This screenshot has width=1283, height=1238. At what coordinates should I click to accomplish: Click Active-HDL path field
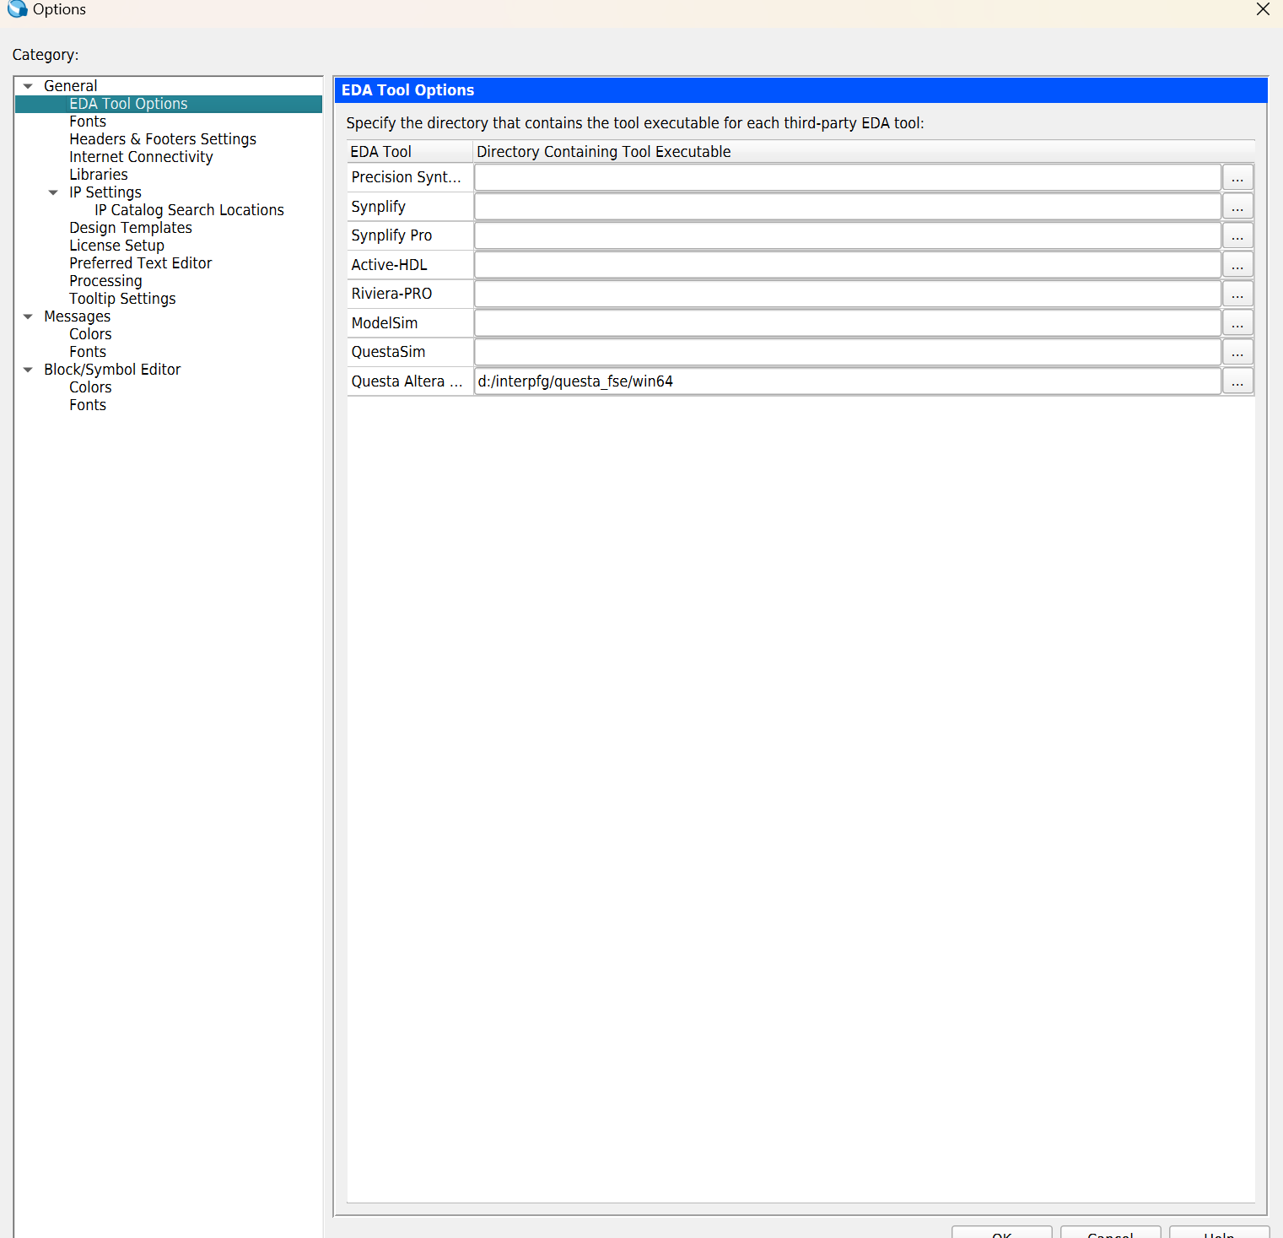click(848, 265)
